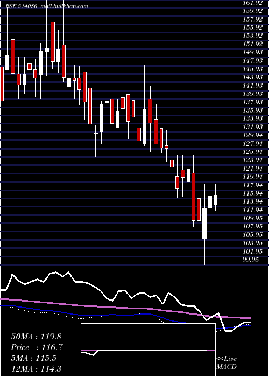Click the 135.93 price axis label
The image size is (269, 377).
pos(252,110)
